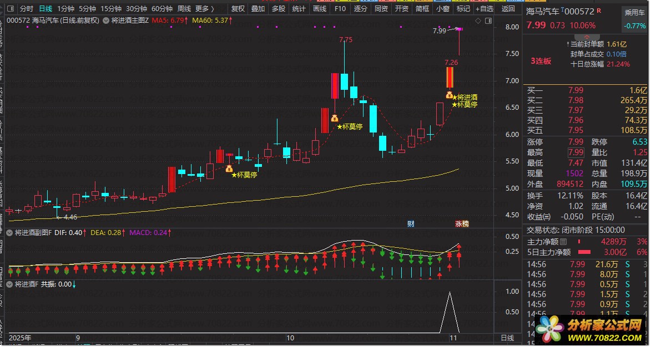Click the 涨榜 marker on chart

[x=462, y=224]
